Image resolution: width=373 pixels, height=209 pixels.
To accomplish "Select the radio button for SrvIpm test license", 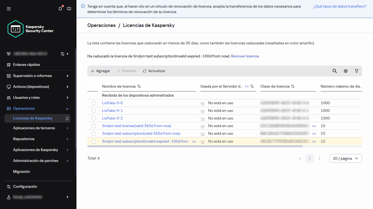I will tap(94, 126).
